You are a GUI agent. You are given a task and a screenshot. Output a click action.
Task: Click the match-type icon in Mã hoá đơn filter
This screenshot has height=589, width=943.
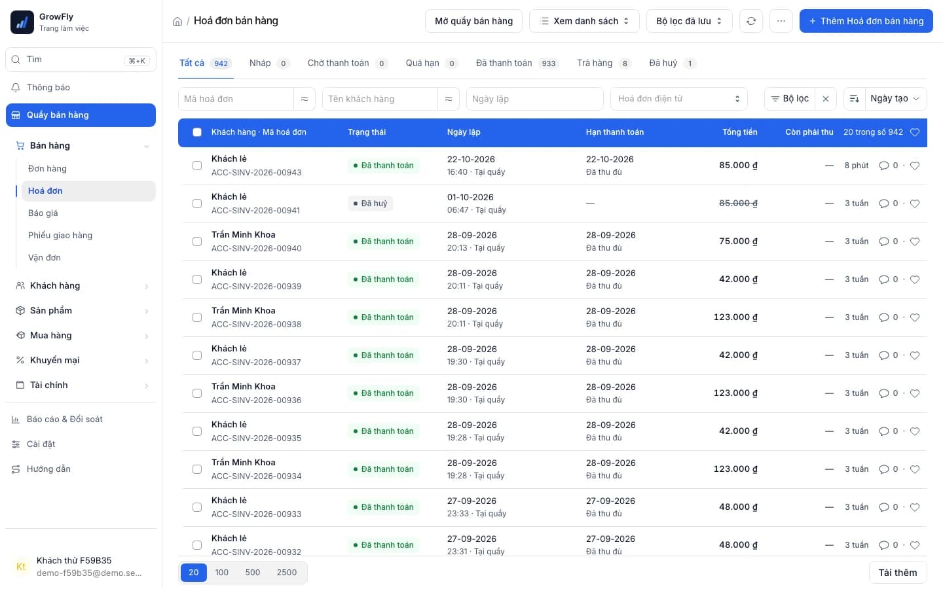tap(305, 99)
